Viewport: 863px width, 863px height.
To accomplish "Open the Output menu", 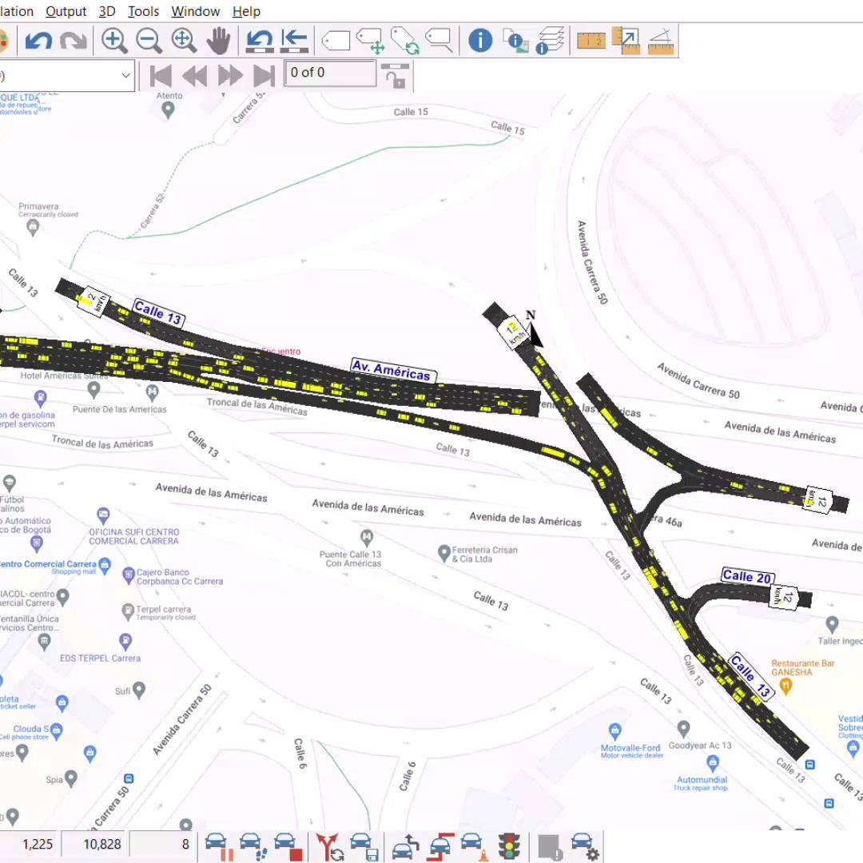I will (x=66, y=11).
